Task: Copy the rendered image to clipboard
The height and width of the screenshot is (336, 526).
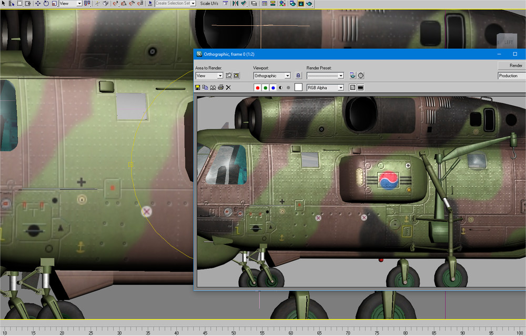Action: click(205, 87)
